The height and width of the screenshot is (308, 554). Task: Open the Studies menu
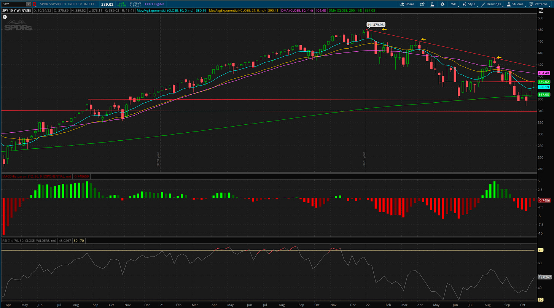tap(515, 4)
